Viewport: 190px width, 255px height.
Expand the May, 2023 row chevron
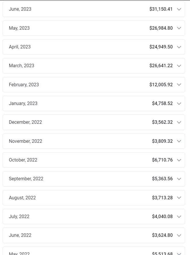[179, 28]
